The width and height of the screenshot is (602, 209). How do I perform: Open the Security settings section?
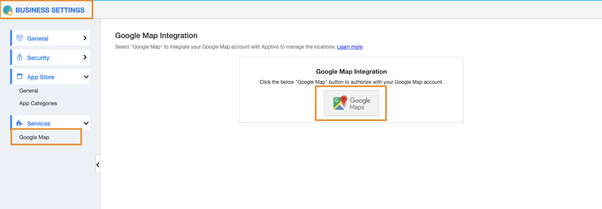[x=38, y=58]
